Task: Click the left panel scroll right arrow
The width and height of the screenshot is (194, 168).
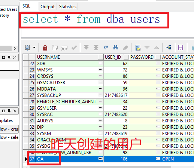Action: (x=15, y=48)
